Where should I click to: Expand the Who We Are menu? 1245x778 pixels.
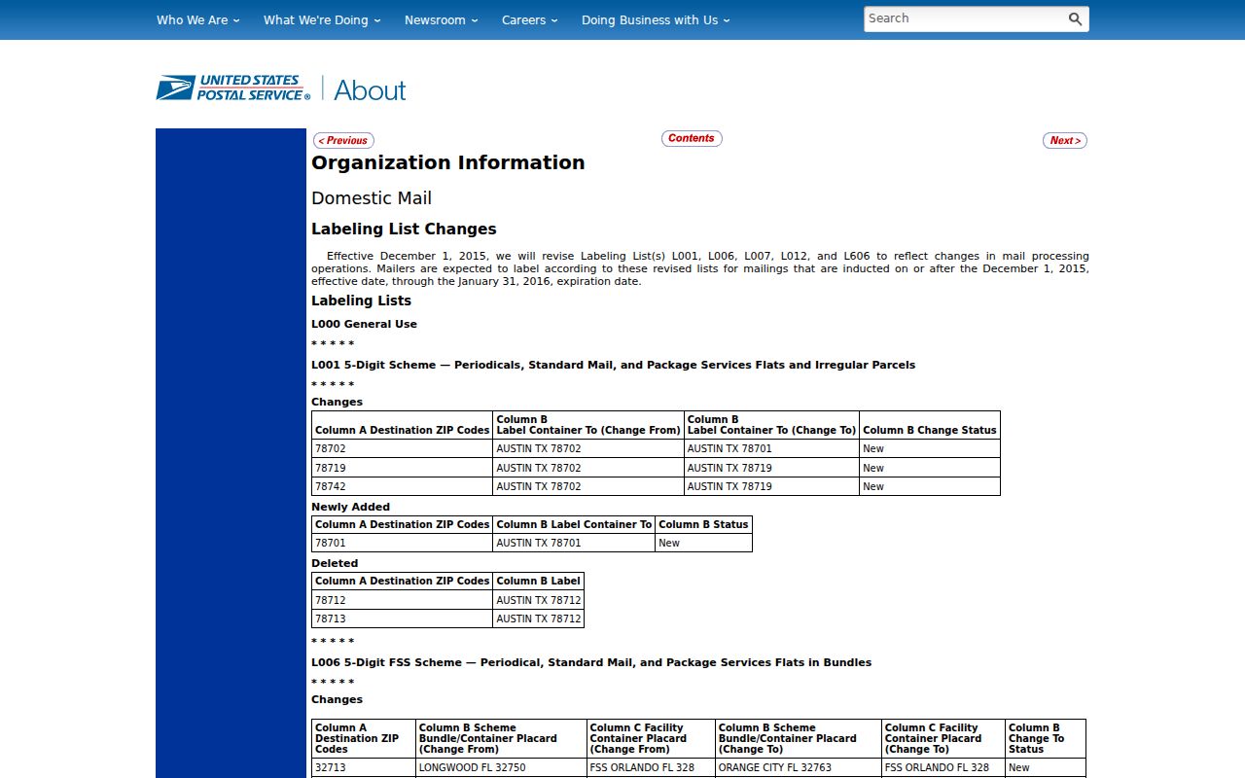(x=197, y=19)
